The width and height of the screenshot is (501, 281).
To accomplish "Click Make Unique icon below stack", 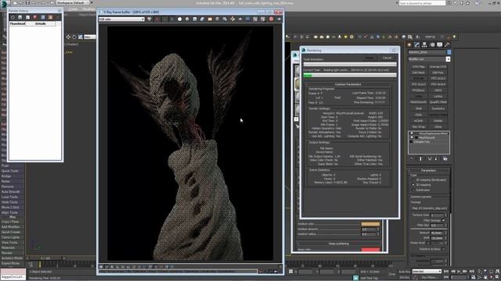I will point(430,158).
